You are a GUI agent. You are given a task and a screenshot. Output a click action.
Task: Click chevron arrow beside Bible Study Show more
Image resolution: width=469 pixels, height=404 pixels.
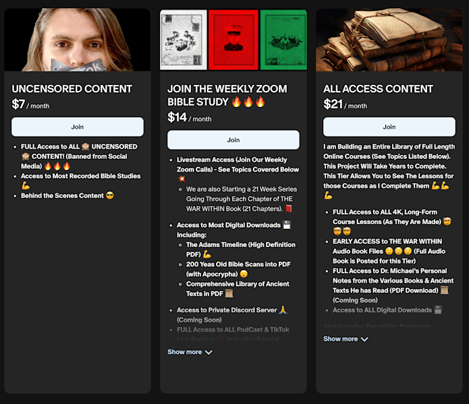coord(209,352)
